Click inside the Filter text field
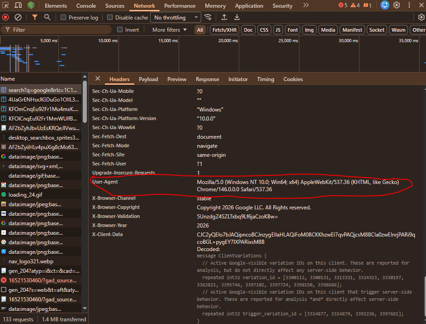 click(56, 29)
